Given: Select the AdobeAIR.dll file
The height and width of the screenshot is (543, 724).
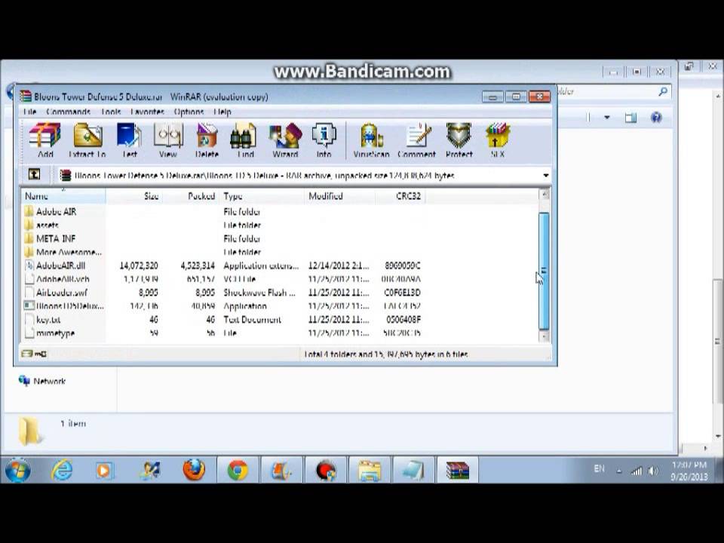Looking at the screenshot, I should (55, 265).
